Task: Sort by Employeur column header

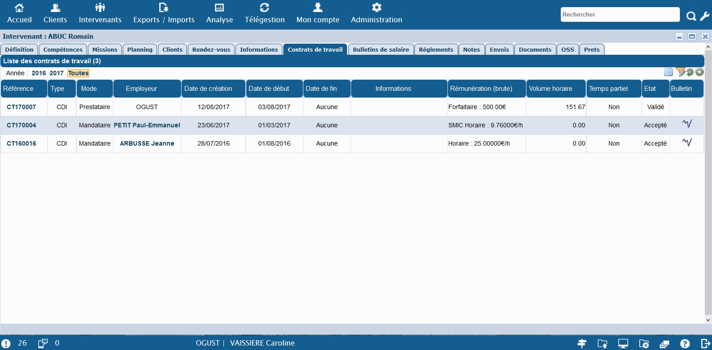Action: 147,89
